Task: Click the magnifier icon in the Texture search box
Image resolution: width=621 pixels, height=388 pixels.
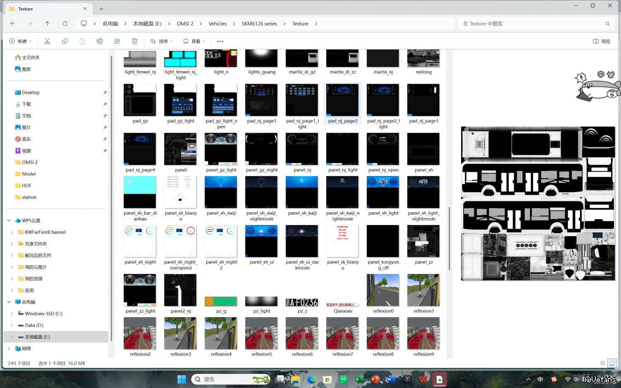Action: click(x=607, y=24)
